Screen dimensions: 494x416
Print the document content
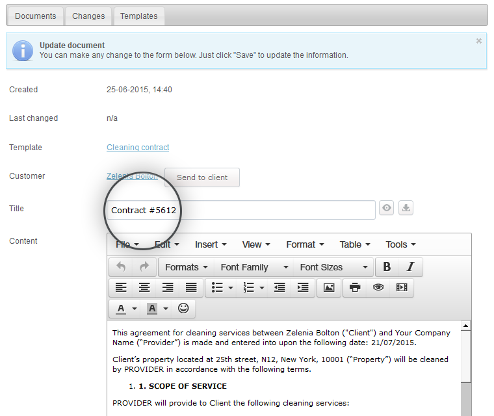click(x=355, y=287)
